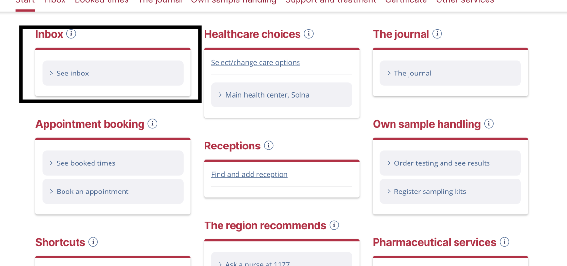Click info icon beside Own sample handling

[489, 124]
